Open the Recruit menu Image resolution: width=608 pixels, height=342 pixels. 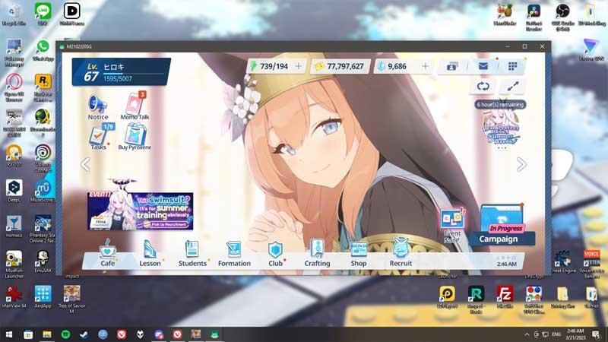(x=401, y=253)
